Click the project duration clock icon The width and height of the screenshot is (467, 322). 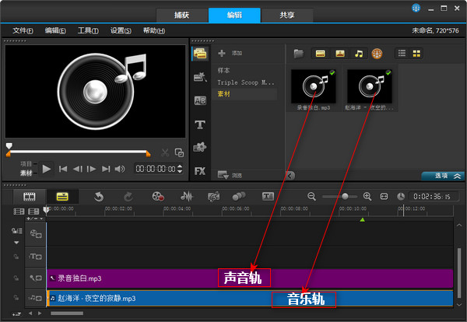401,197
